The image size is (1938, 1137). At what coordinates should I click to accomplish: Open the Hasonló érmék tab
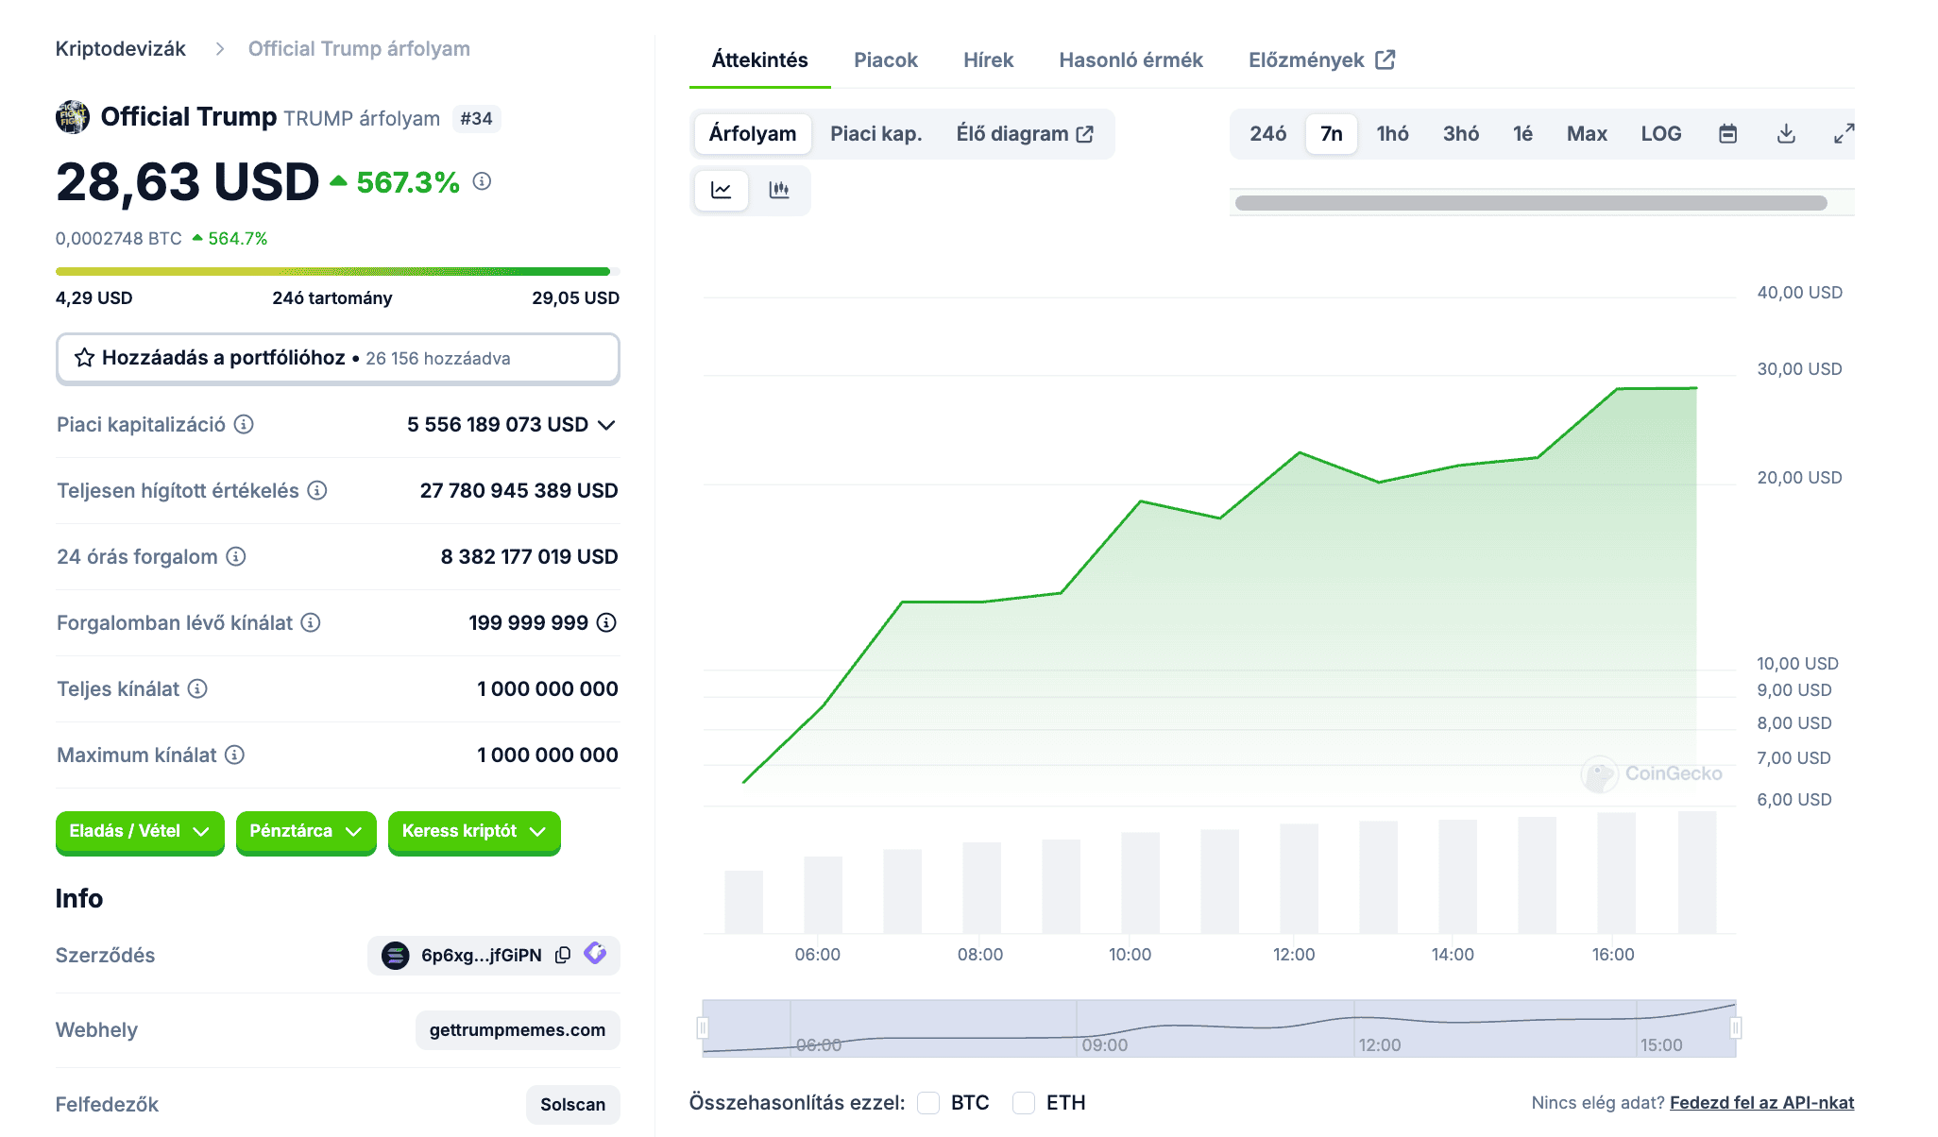1130,60
